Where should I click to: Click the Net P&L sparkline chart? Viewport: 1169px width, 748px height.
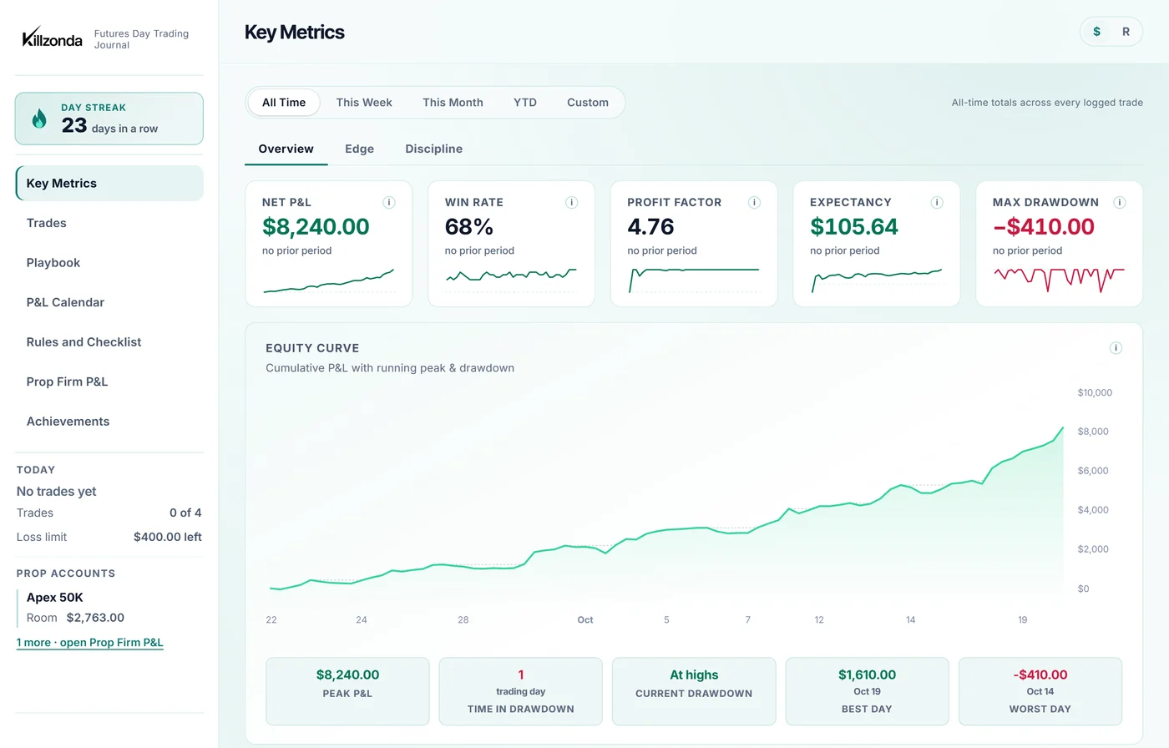click(329, 281)
